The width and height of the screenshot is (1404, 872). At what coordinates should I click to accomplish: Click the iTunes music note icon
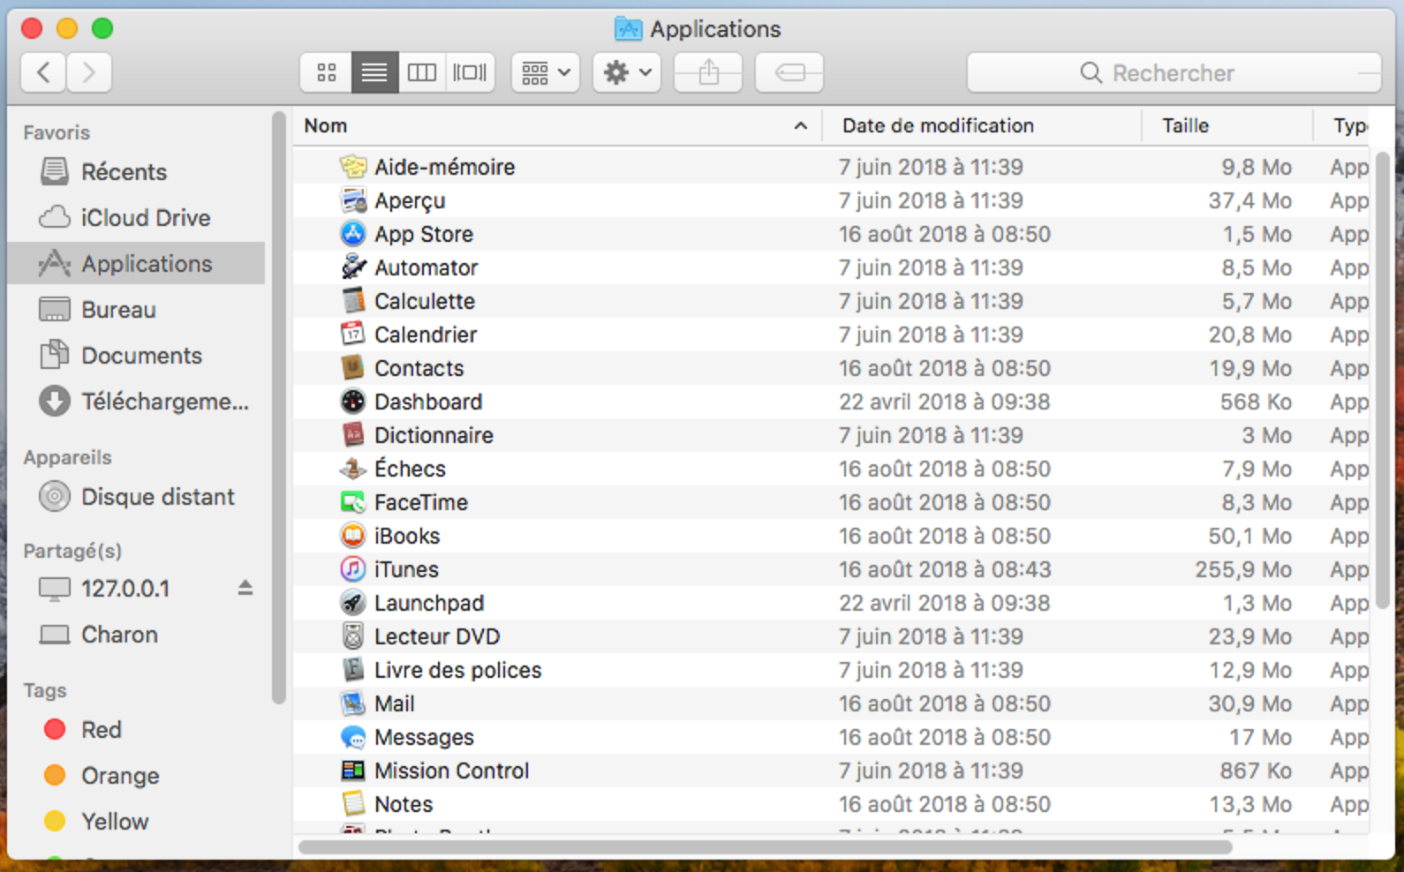click(353, 569)
